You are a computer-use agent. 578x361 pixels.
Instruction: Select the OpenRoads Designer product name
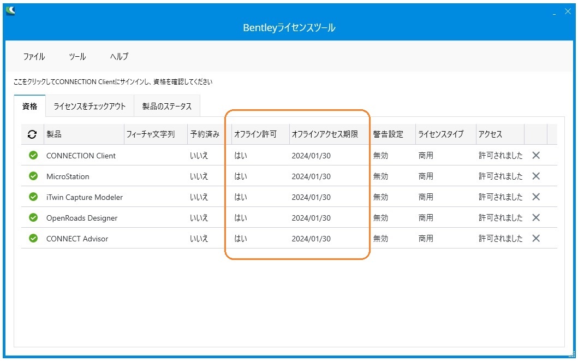tap(82, 218)
